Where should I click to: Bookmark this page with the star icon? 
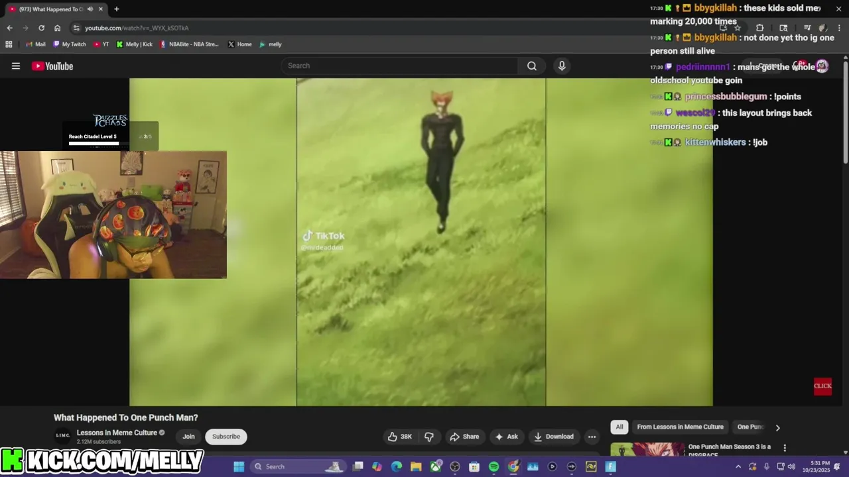coord(737,28)
